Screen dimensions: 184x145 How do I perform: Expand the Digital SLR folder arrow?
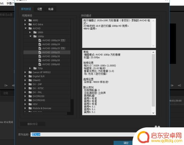tap(25, 76)
